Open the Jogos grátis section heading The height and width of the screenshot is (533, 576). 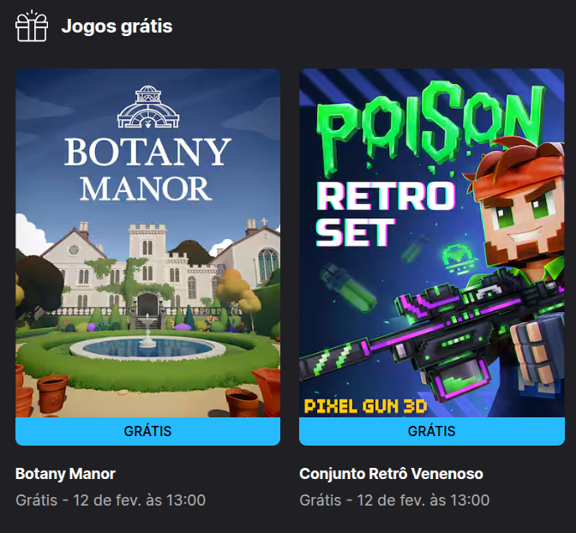(117, 26)
